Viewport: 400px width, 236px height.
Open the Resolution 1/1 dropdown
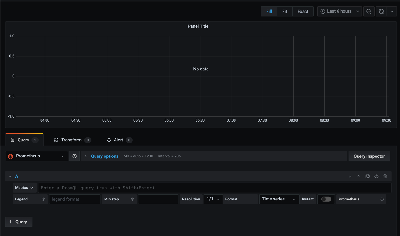coord(213,199)
